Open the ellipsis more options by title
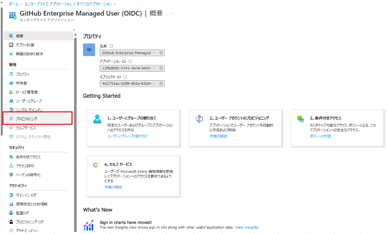Screen dimensions: 388x234 click(x=172, y=13)
